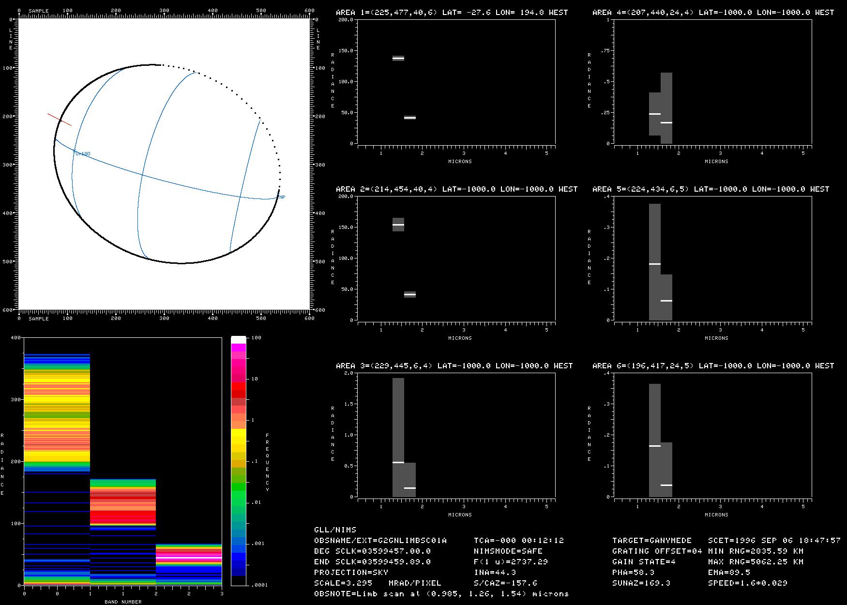Click the AREA 6 plot title
Screen dimensions: 847x605
(x=713, y=366)
